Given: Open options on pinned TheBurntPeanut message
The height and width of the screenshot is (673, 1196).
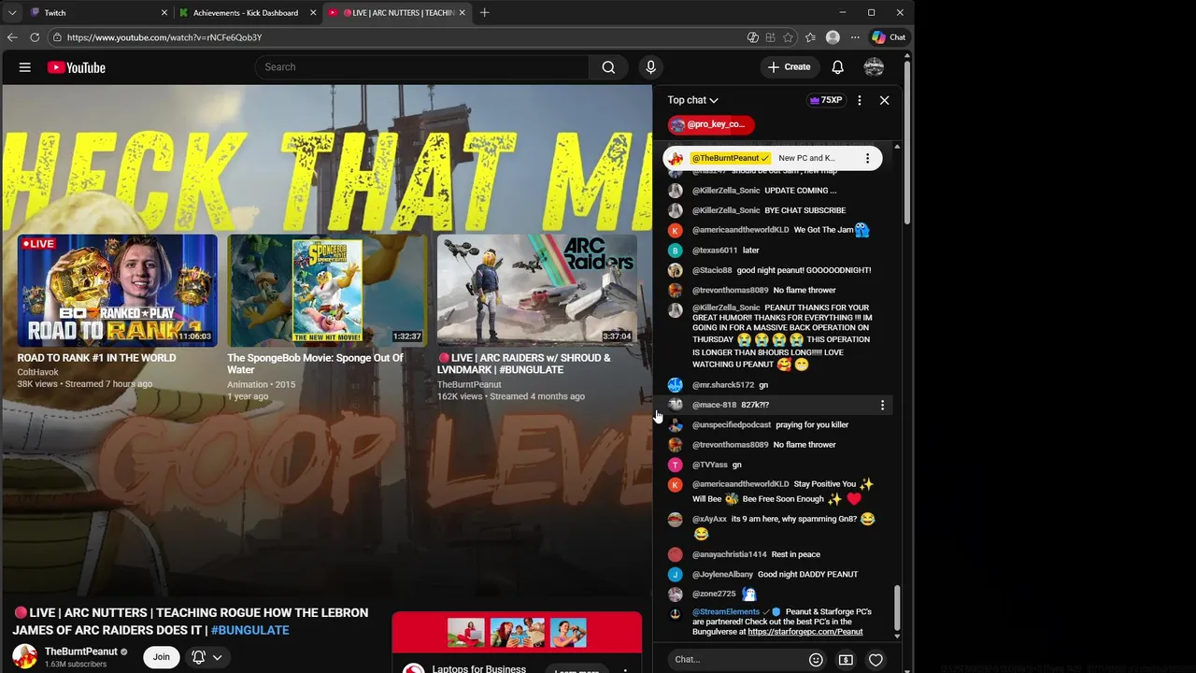Looking at the screenshot, I should [867, 158].
